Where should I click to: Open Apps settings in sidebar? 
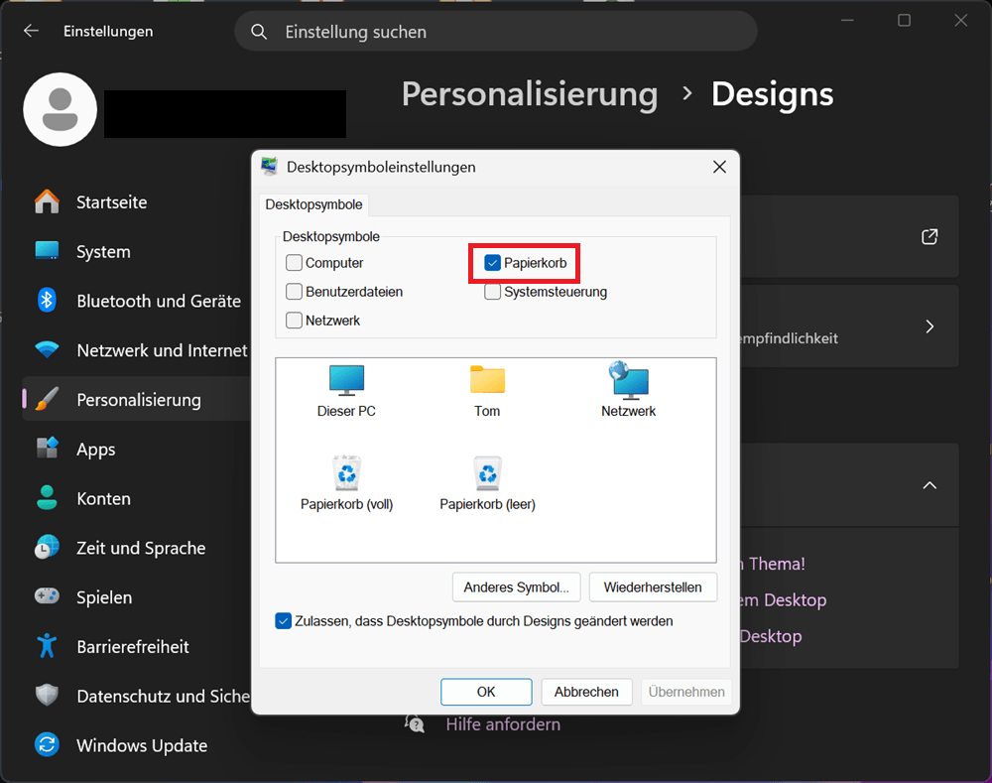tap(136, 450)
